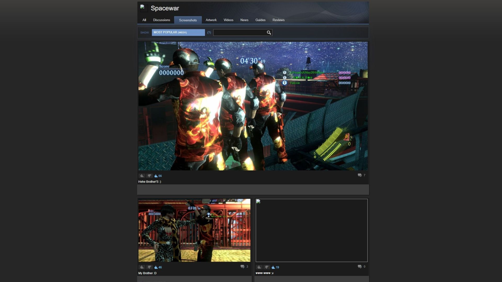This screenshot has width=502, height=282.
Task: Select the Screenshots tab
Action: pos(188,20)
